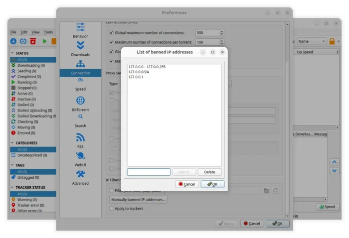Click the Up Speed column header
The height and width of the screenshot is (238, 349).
click(x=305, y=52)
